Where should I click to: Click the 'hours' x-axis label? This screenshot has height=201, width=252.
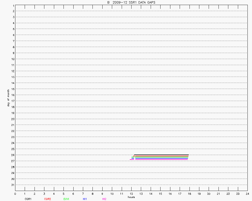click(x=131, y=197)
